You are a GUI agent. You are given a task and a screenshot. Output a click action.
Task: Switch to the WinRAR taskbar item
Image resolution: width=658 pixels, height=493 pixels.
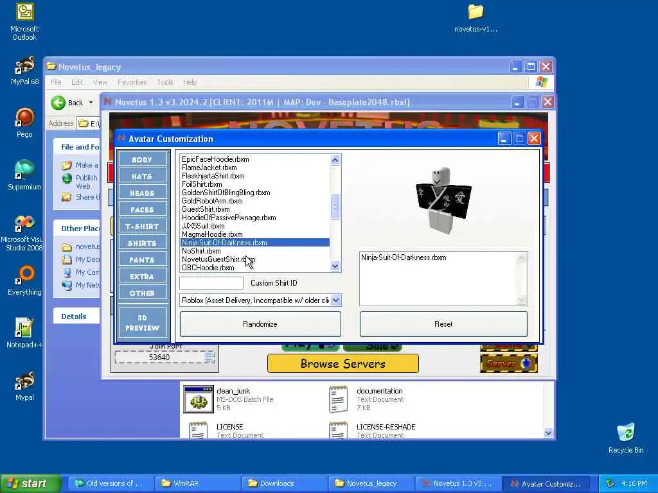tap(197, 483)
